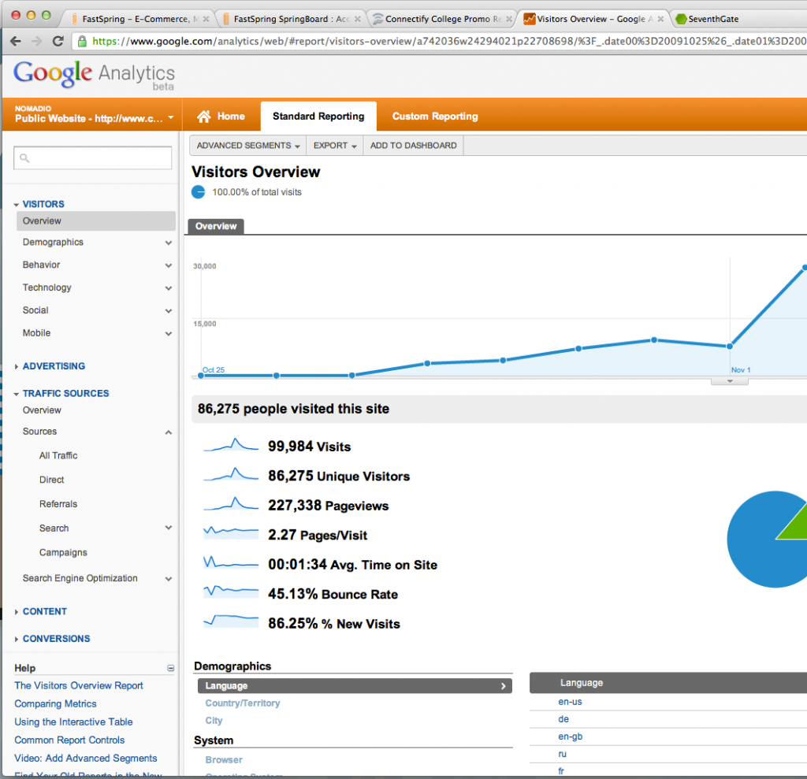Screen dimensions: 807x779
Task: Select Referrals under Sources
Action: pos(58,504)
